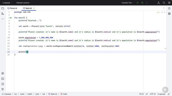The width and height of the screenshot is (172, 96).
Task: Click the 7_000_000_000 value on line 10
Action: tap(46, 38)
